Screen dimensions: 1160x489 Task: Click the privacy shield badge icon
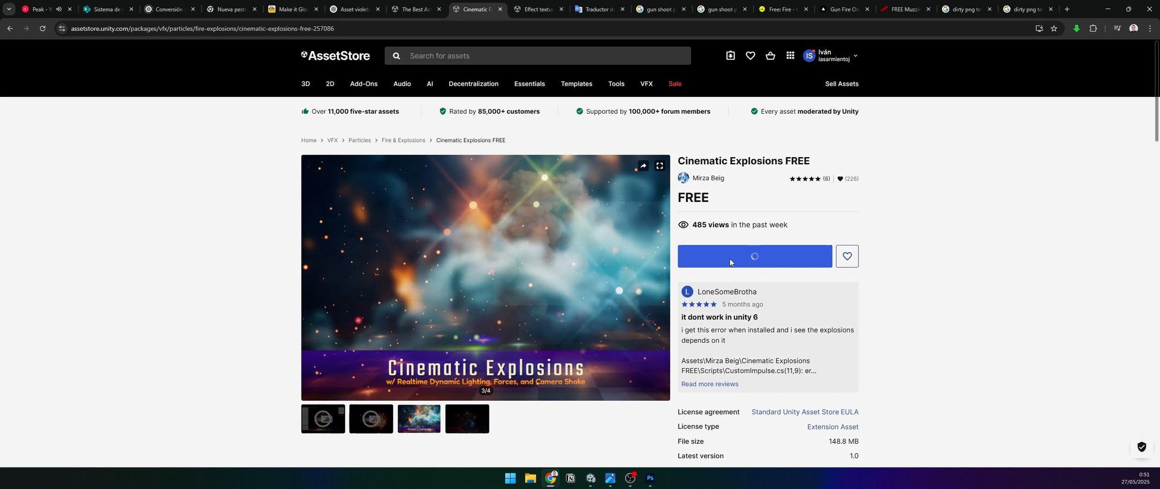point(1141,447)
